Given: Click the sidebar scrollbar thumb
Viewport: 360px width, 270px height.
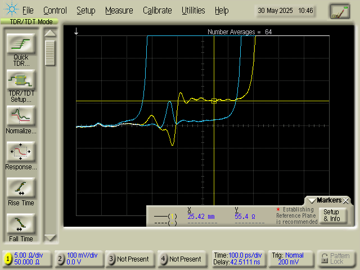Looking at the screenshot, I should click(50, 53).
